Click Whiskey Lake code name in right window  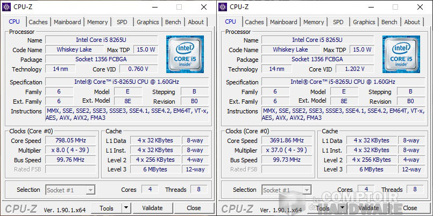(x=290, y=49)
